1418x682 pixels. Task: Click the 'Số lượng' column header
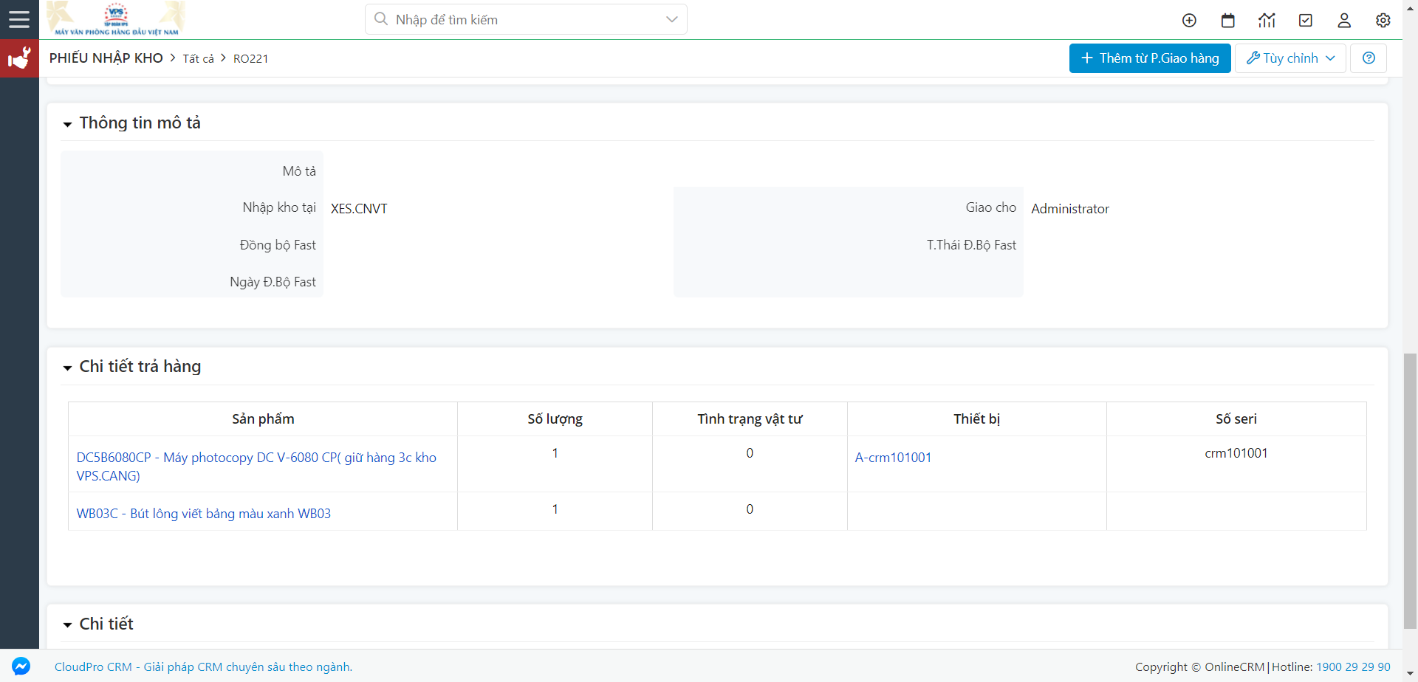pos(555,419)
